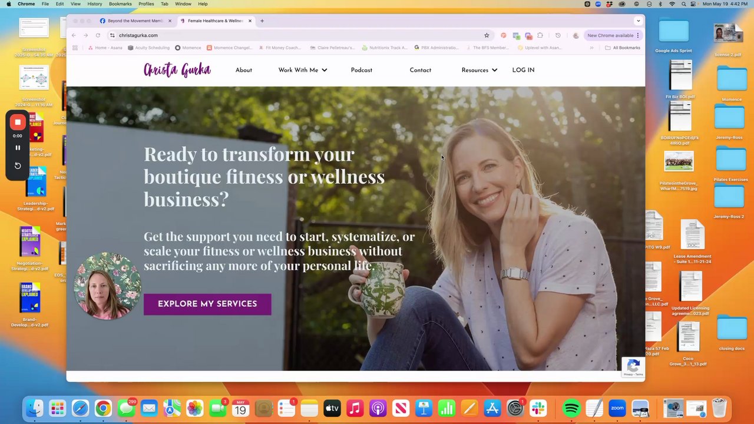Open Spotify from the dock
This screenshot has height=424, width=754.
571,408
